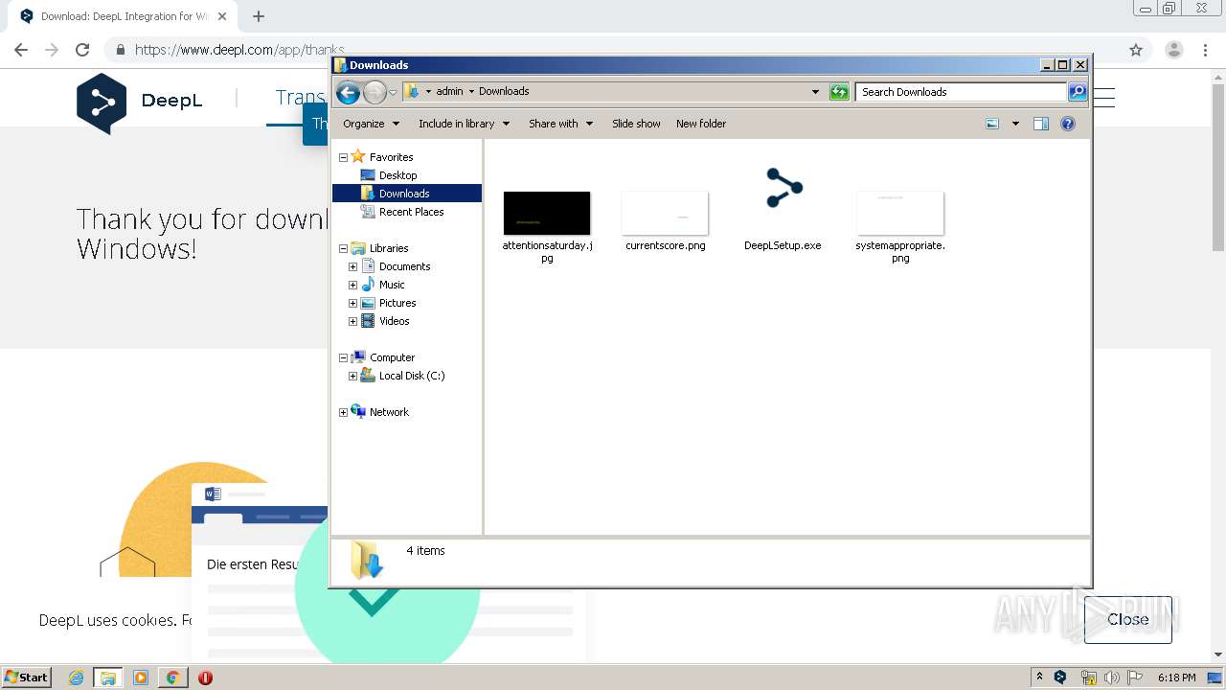This screenshot has width=1226, height=690.
Task: Open the Share with menu
Action: (x=560, y=124)
